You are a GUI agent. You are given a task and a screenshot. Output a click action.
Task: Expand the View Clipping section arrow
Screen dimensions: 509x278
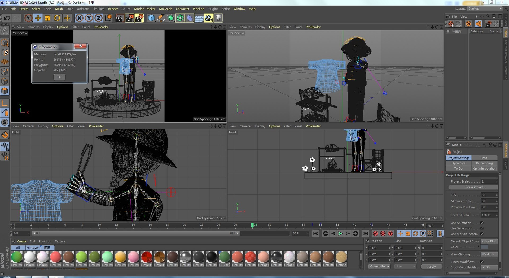tap(447, 254)
